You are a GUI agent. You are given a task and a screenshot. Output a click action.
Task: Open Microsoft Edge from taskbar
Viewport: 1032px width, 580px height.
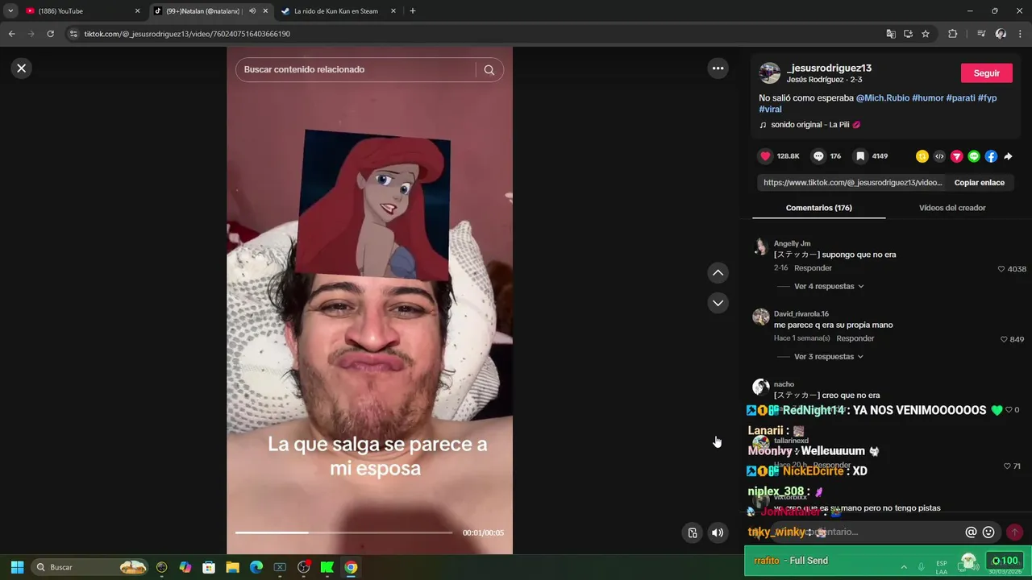pos(256,567)
